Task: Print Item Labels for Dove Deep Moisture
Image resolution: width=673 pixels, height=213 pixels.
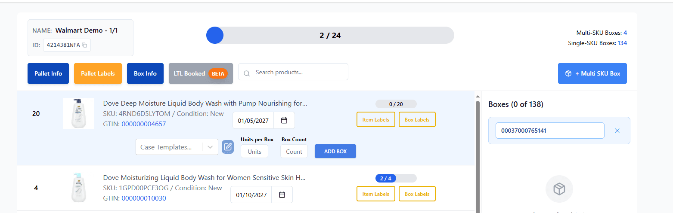Action: tap(375, 120)
